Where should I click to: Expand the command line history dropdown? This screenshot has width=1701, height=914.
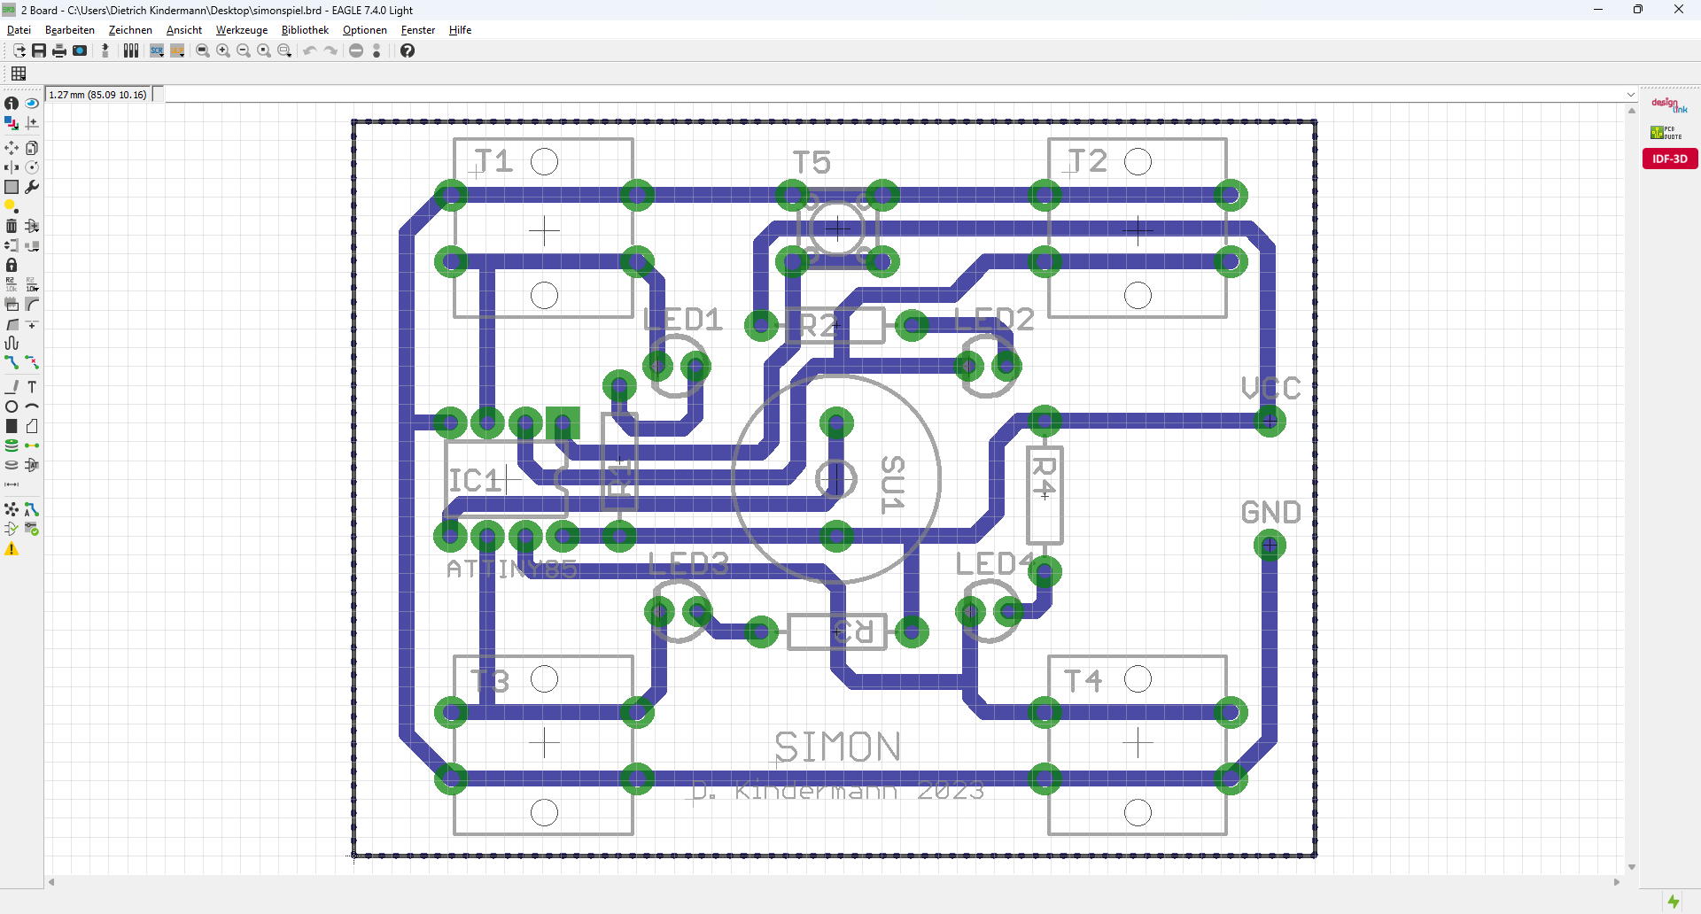coord(1631,95)
